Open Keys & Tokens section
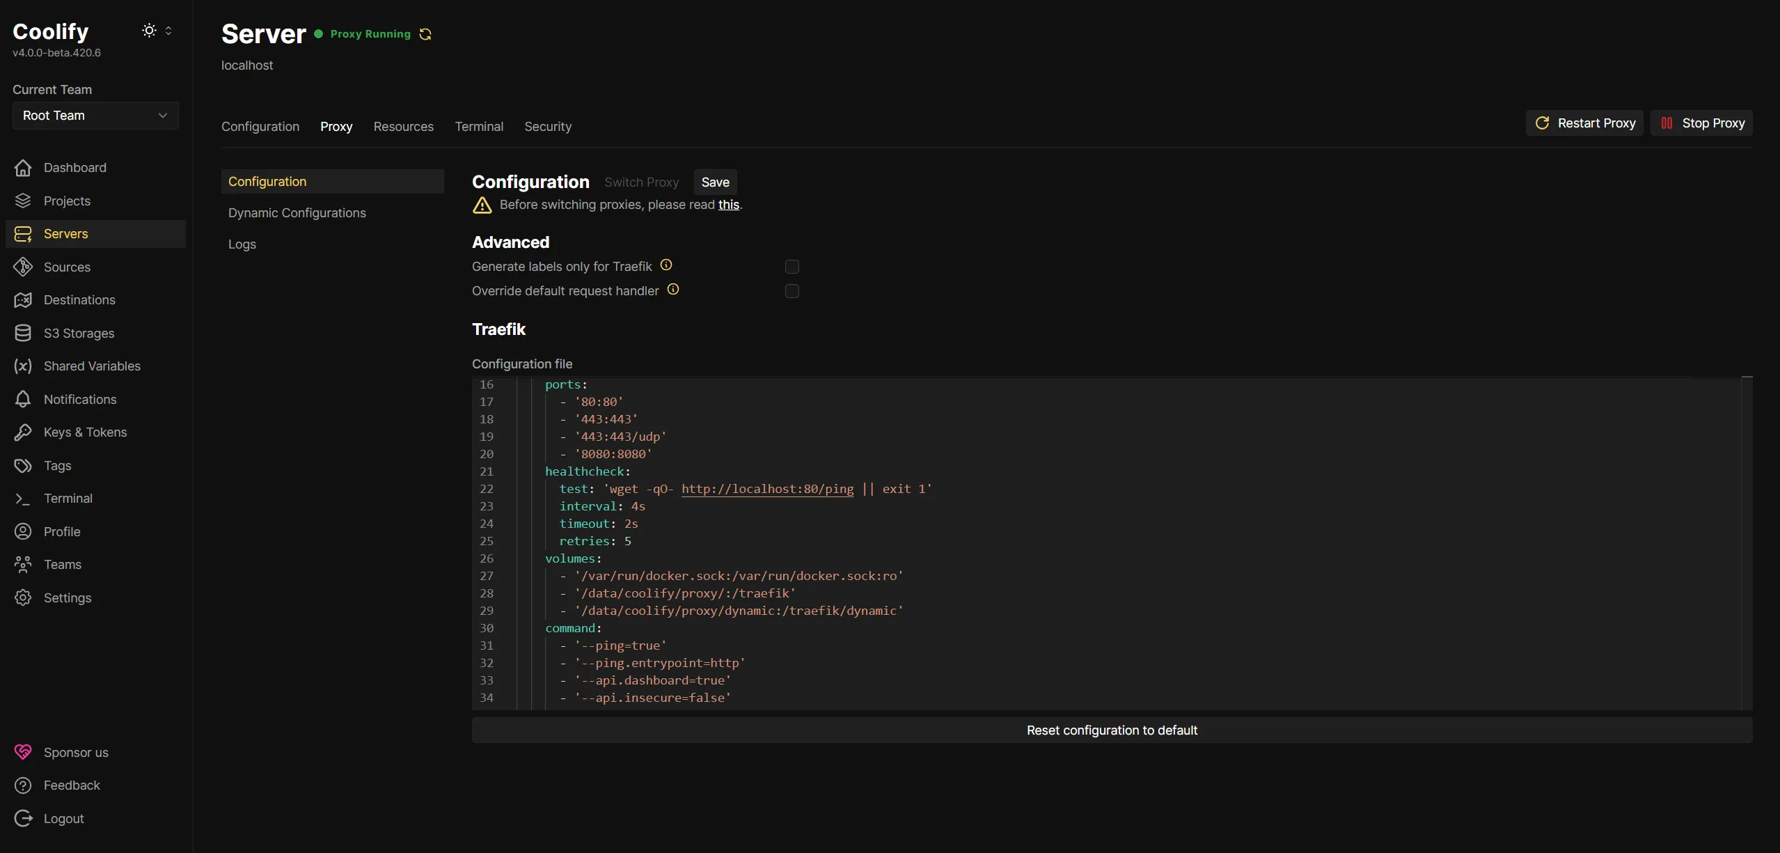Screen dimensions: 1780x853 click(85, 432)
